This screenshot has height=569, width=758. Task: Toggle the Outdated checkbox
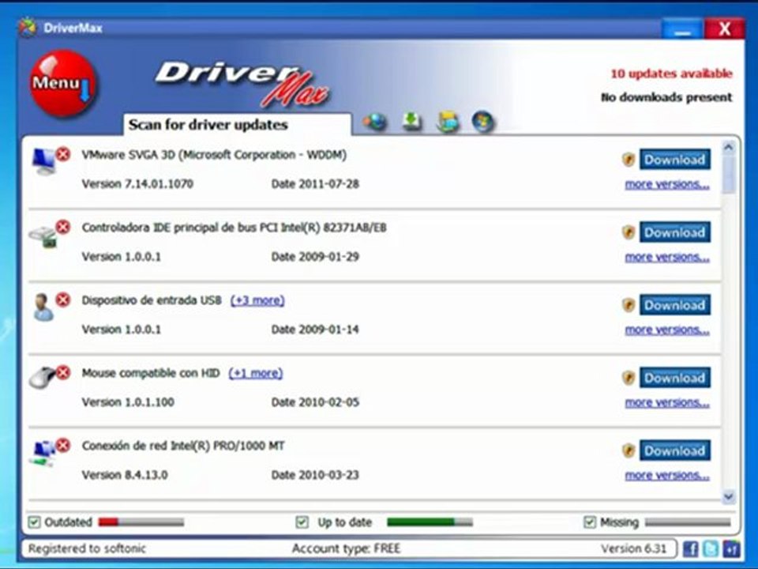pos(34,522)
